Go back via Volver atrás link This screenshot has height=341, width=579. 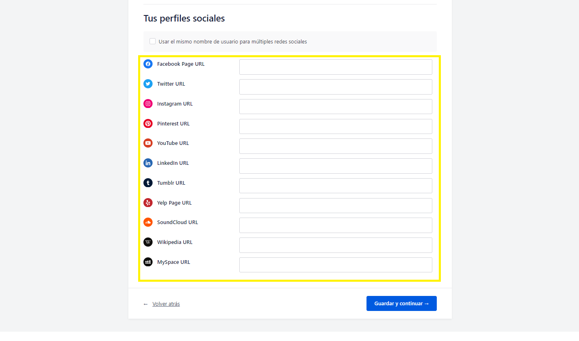pos(166,304)
